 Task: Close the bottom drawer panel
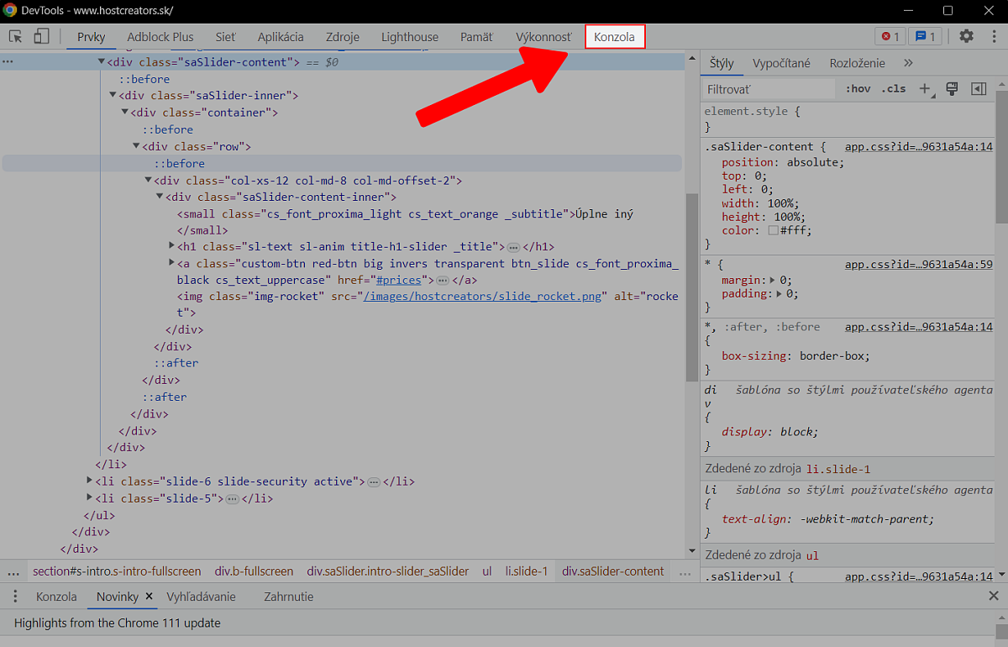(994, 597)
